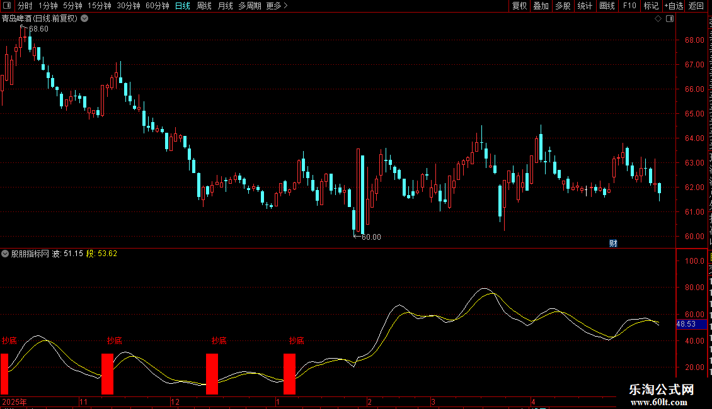712x409 pixels.
Task: Click the 返回 back button
Action: tap(696, 6)
